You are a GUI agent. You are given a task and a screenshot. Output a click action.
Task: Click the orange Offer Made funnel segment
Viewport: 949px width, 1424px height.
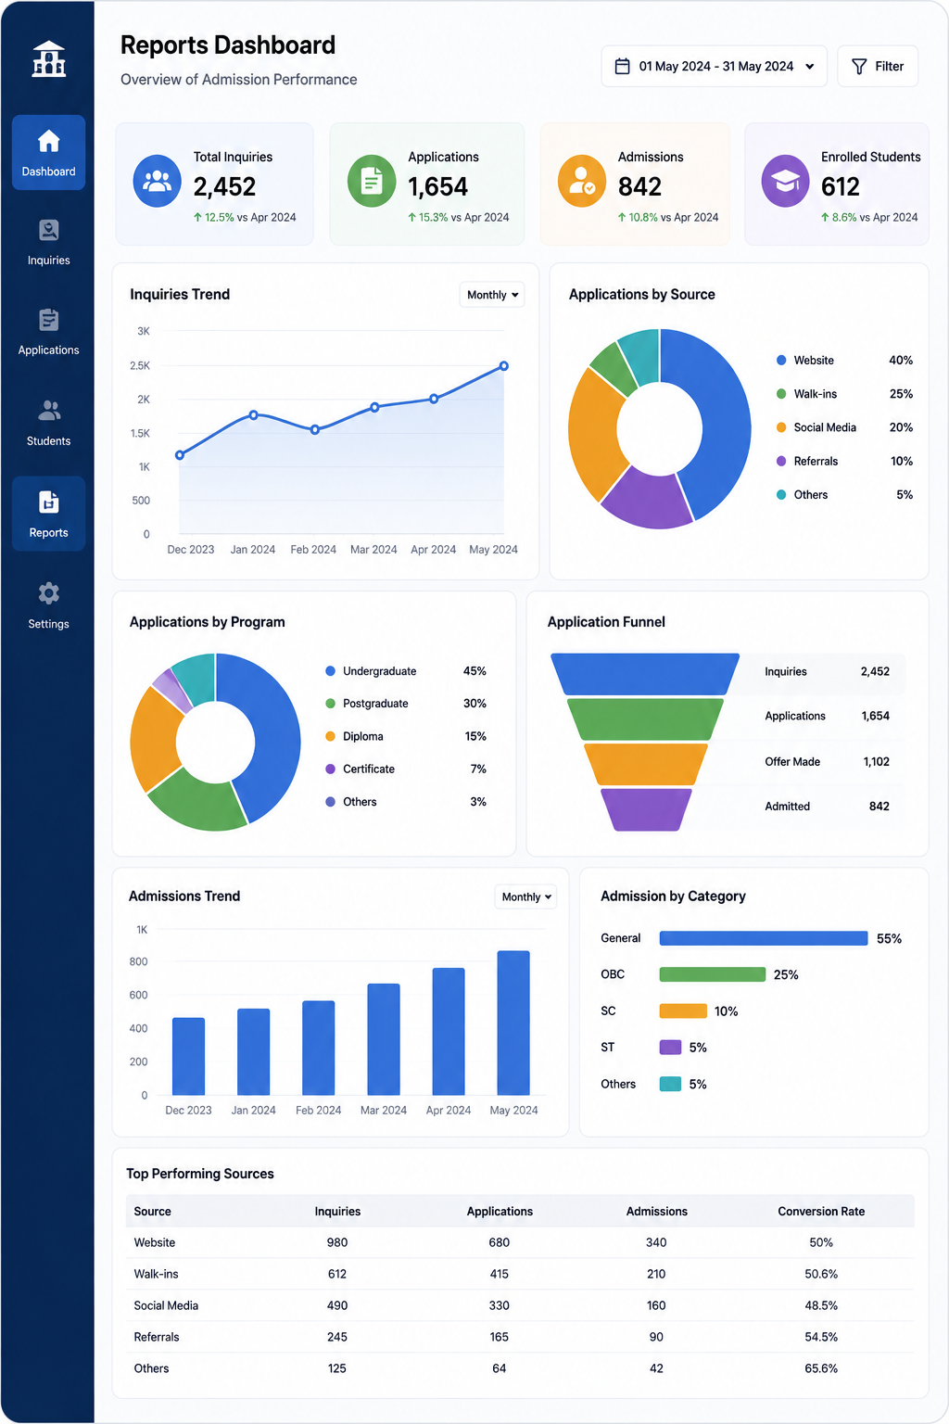pos(645,764)
